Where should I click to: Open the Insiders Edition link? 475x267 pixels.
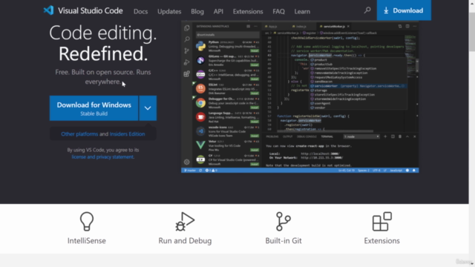click(127, 133)
